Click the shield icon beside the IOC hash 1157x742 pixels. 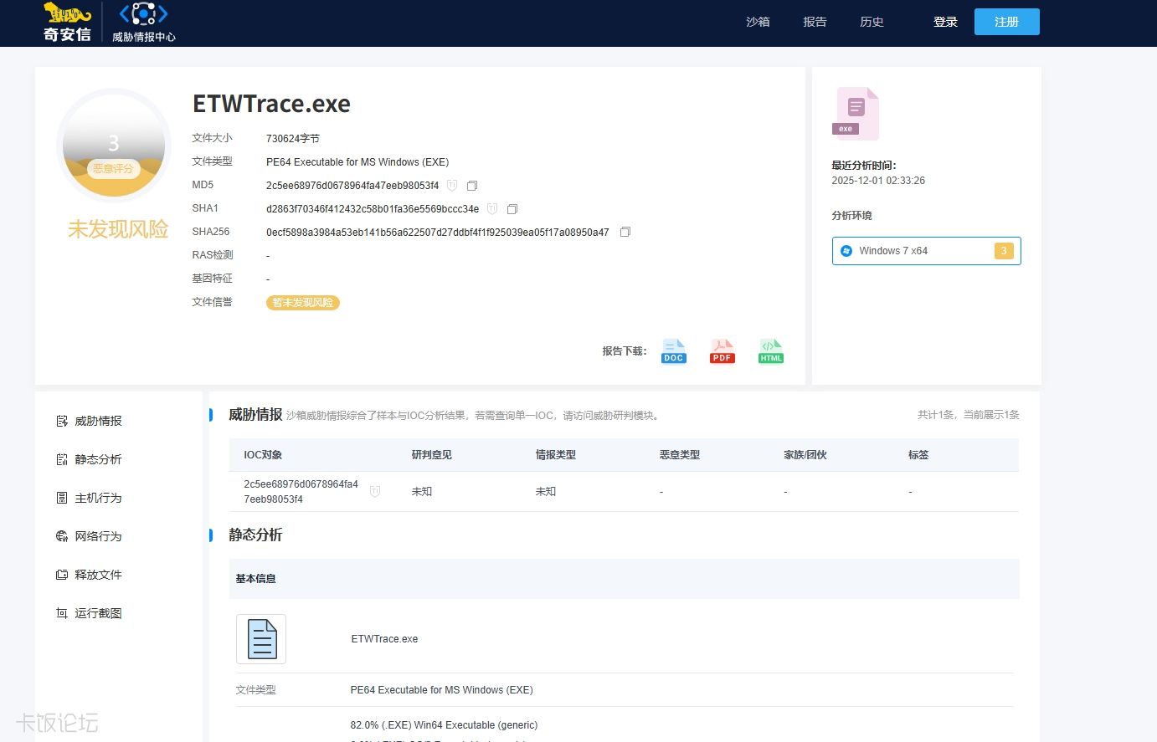pyautogui.click(x=375, y=491)
